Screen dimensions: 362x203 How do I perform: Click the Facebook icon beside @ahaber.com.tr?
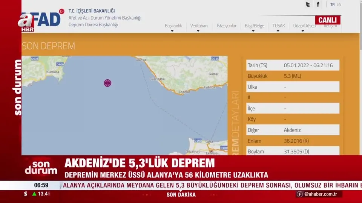click(x=299, y=194)
